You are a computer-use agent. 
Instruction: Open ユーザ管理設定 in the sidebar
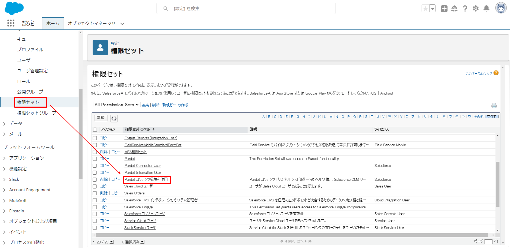click(x=32, y=71)
